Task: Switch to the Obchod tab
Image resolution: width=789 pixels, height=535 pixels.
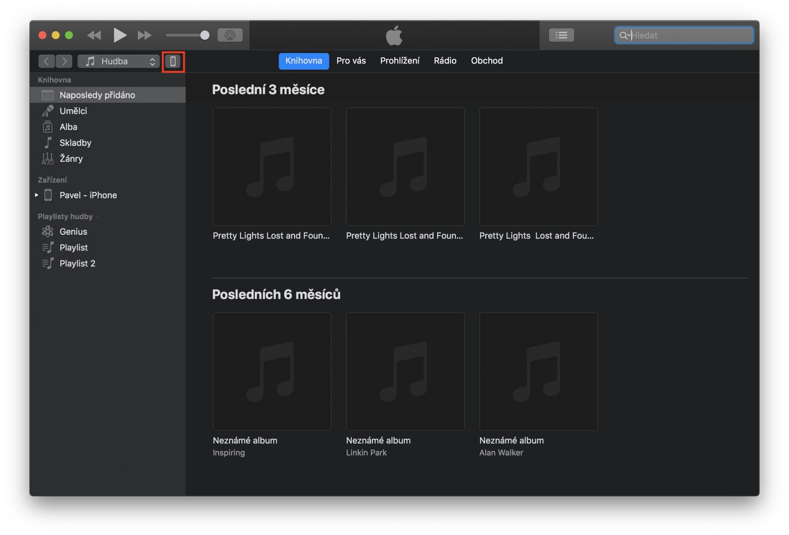Action: coord(486,61)
